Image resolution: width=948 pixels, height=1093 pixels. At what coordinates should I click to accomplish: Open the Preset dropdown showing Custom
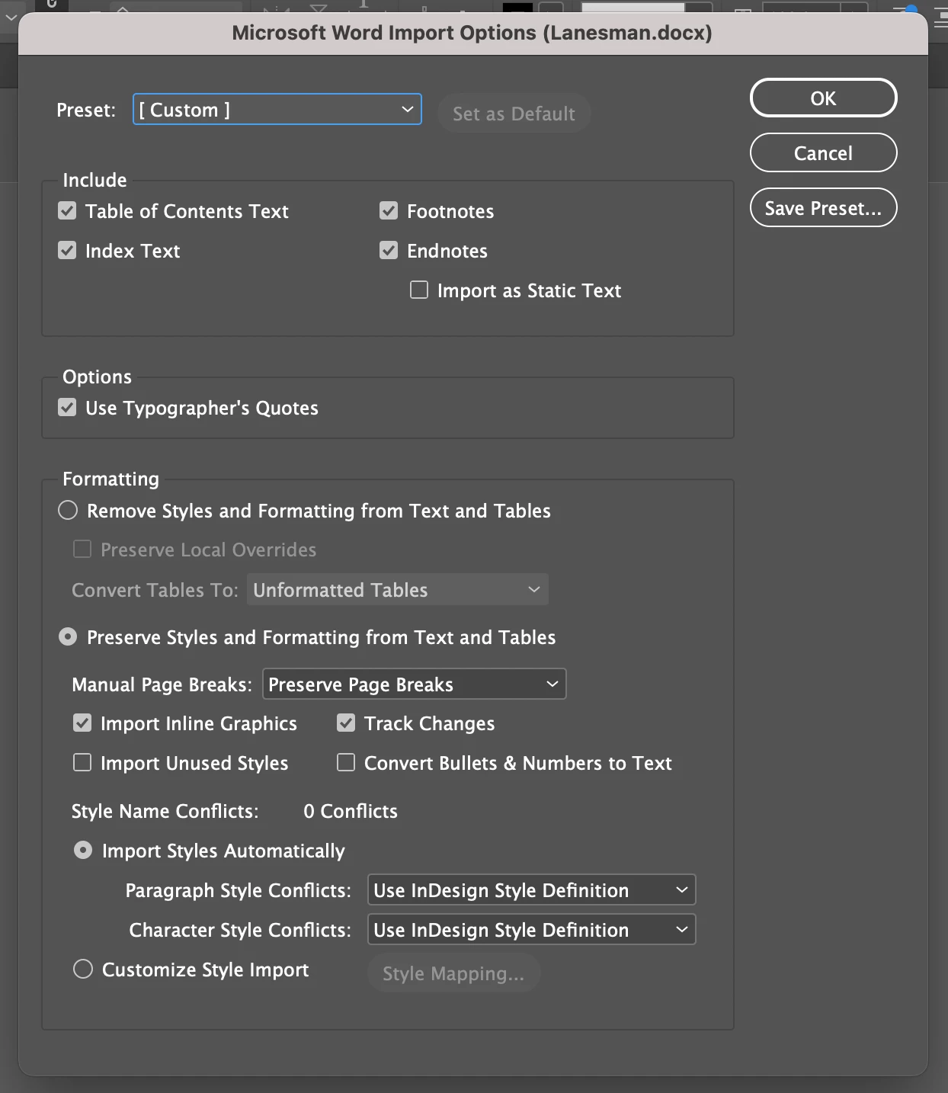(277, 109)
